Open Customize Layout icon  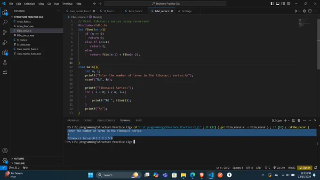[x=288, y=4]
